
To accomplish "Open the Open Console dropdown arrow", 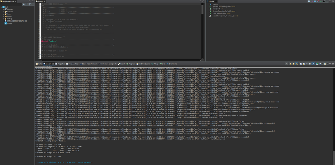I will [327, 64].
